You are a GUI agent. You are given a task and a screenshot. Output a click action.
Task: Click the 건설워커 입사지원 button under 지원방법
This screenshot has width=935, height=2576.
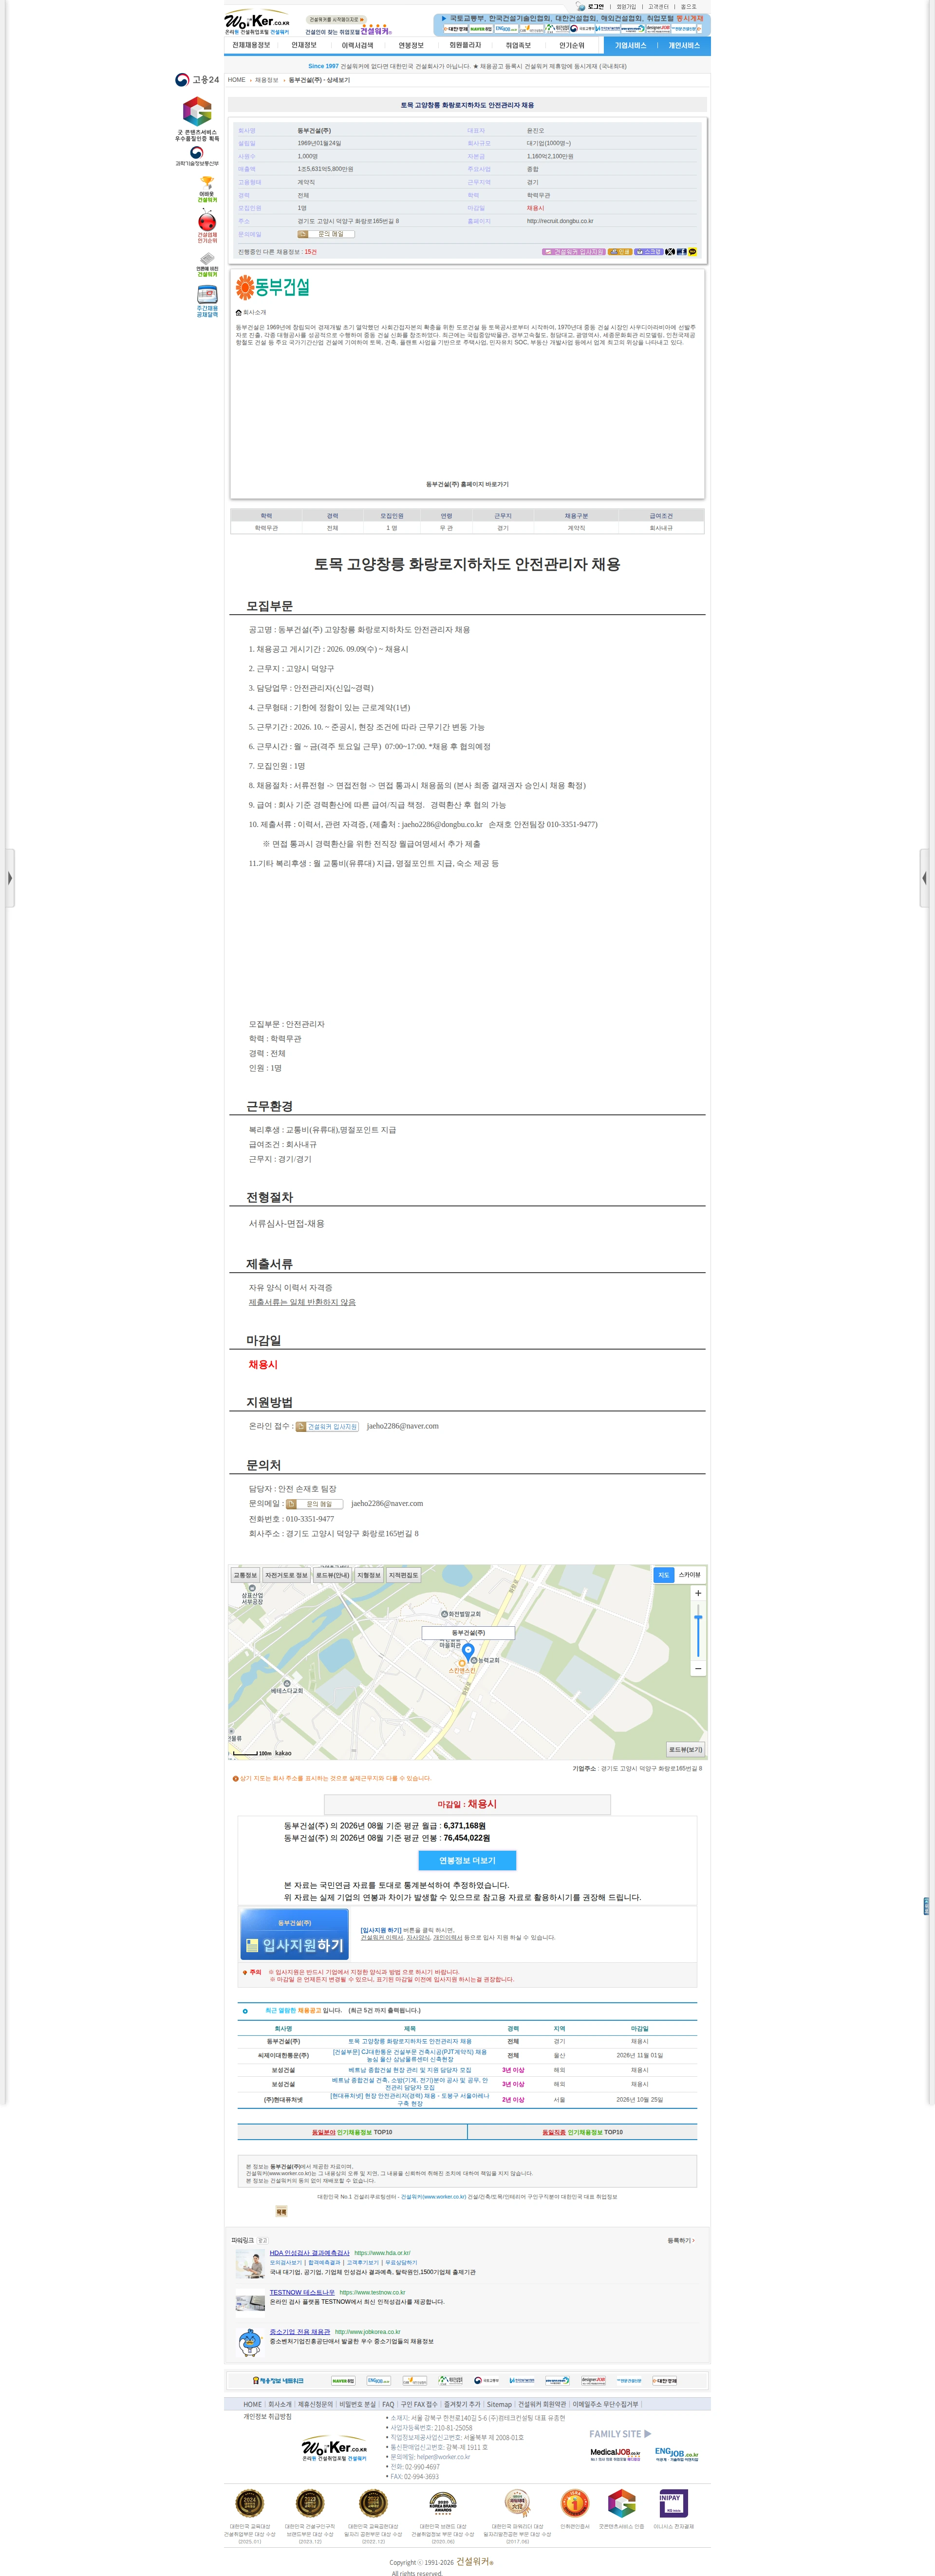(x=327, y=1427)
